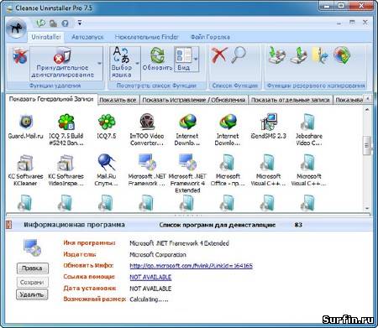Open the Нежелательные Finder tab
The width and height of the screenshot is (378, 328).
pos(146,37)
